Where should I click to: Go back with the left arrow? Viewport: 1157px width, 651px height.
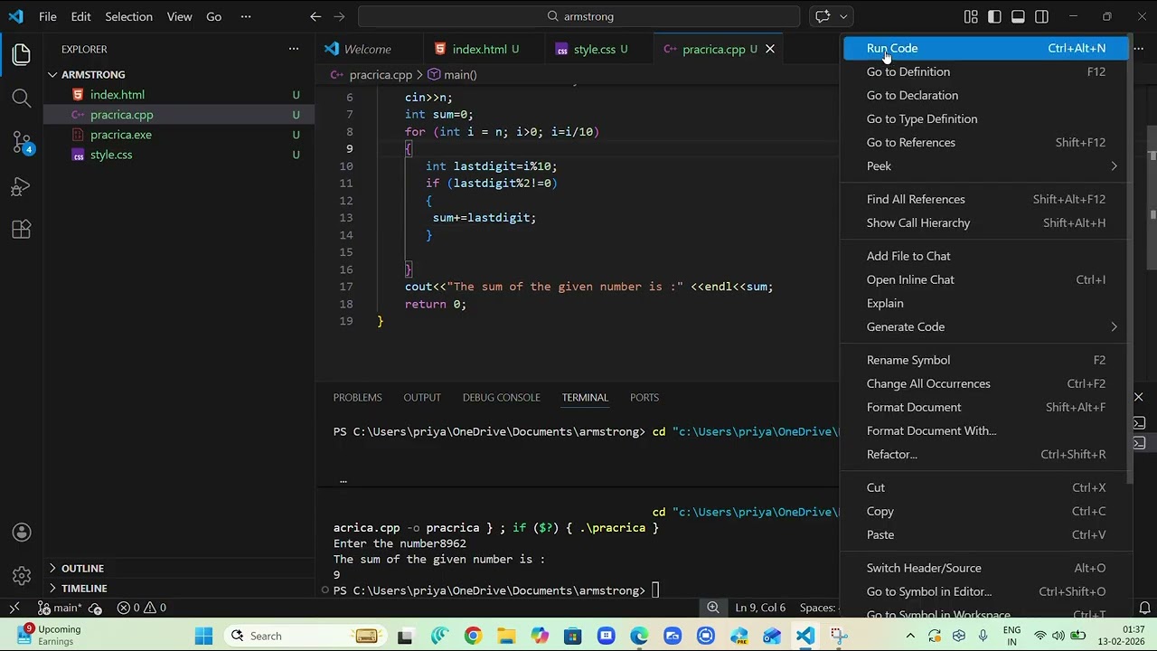[315, 16]
